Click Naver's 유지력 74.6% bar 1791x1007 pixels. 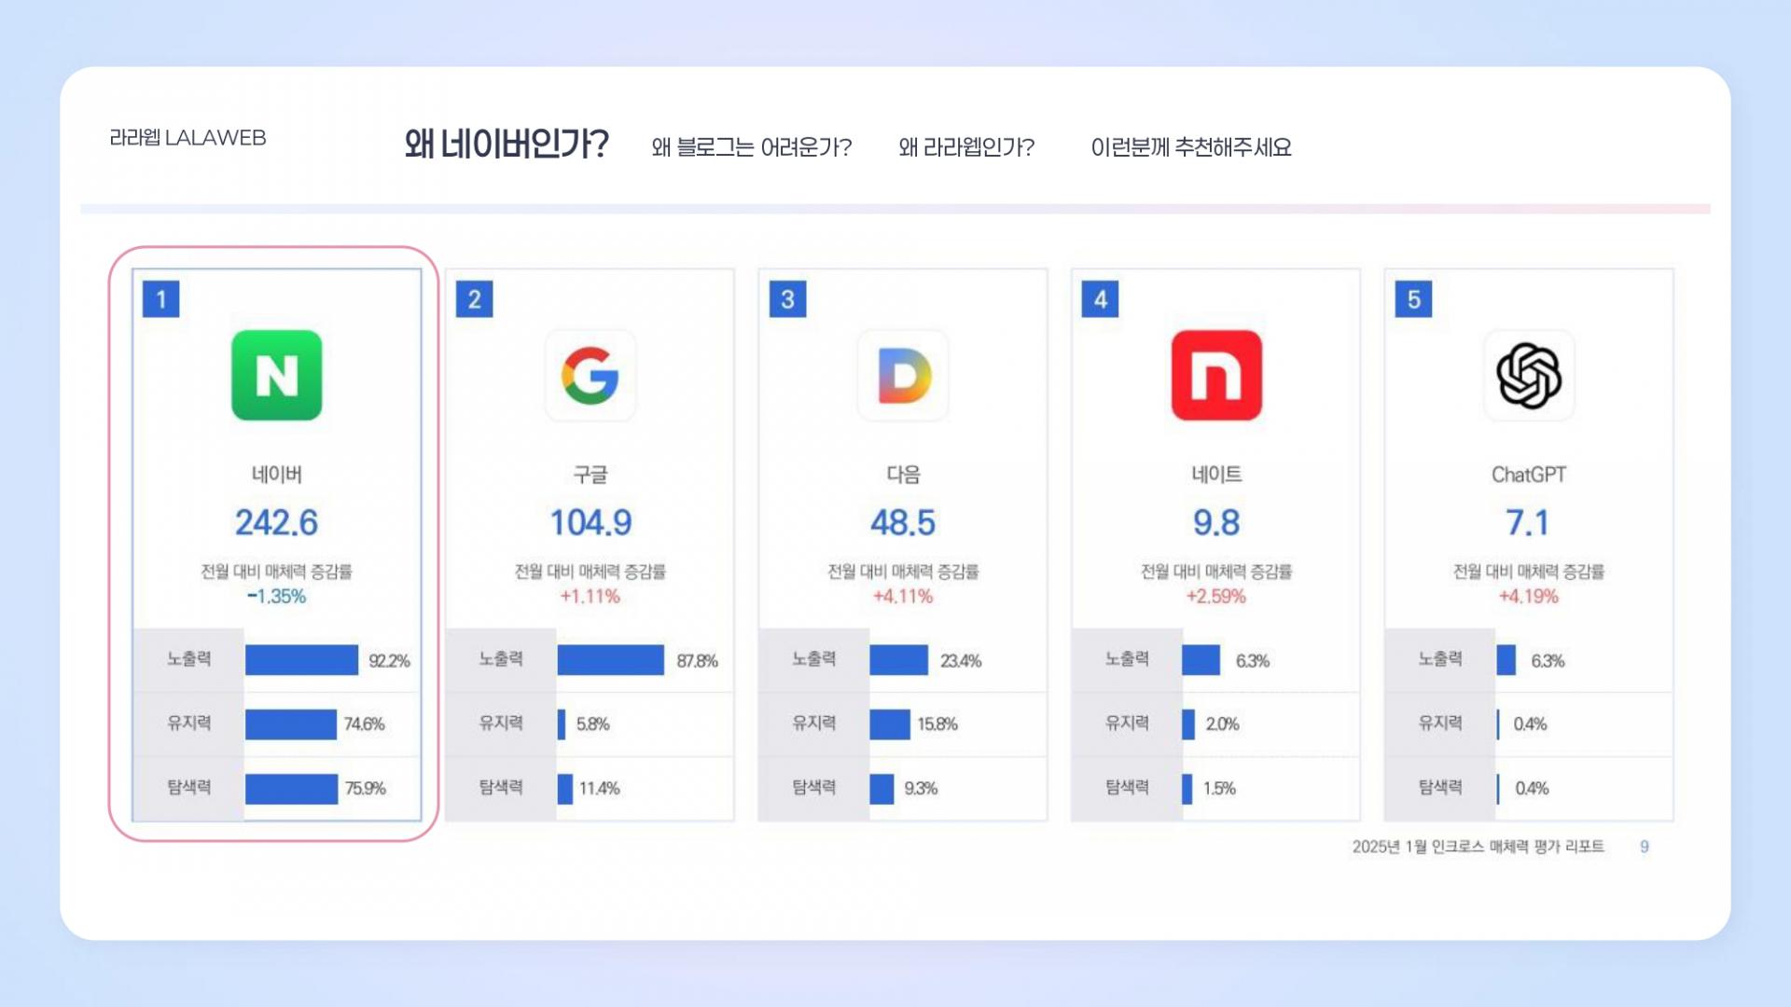point(291,724)
